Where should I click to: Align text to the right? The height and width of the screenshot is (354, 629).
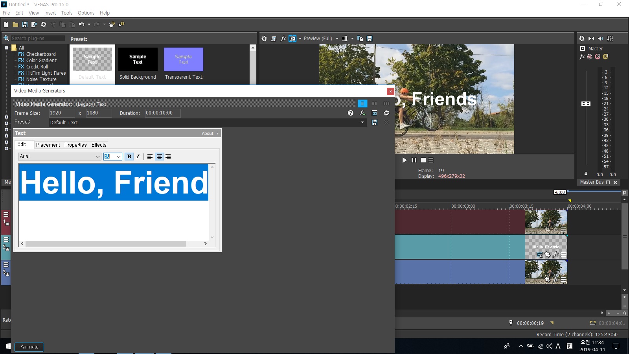pyautogui.click(x=168, y=156)
